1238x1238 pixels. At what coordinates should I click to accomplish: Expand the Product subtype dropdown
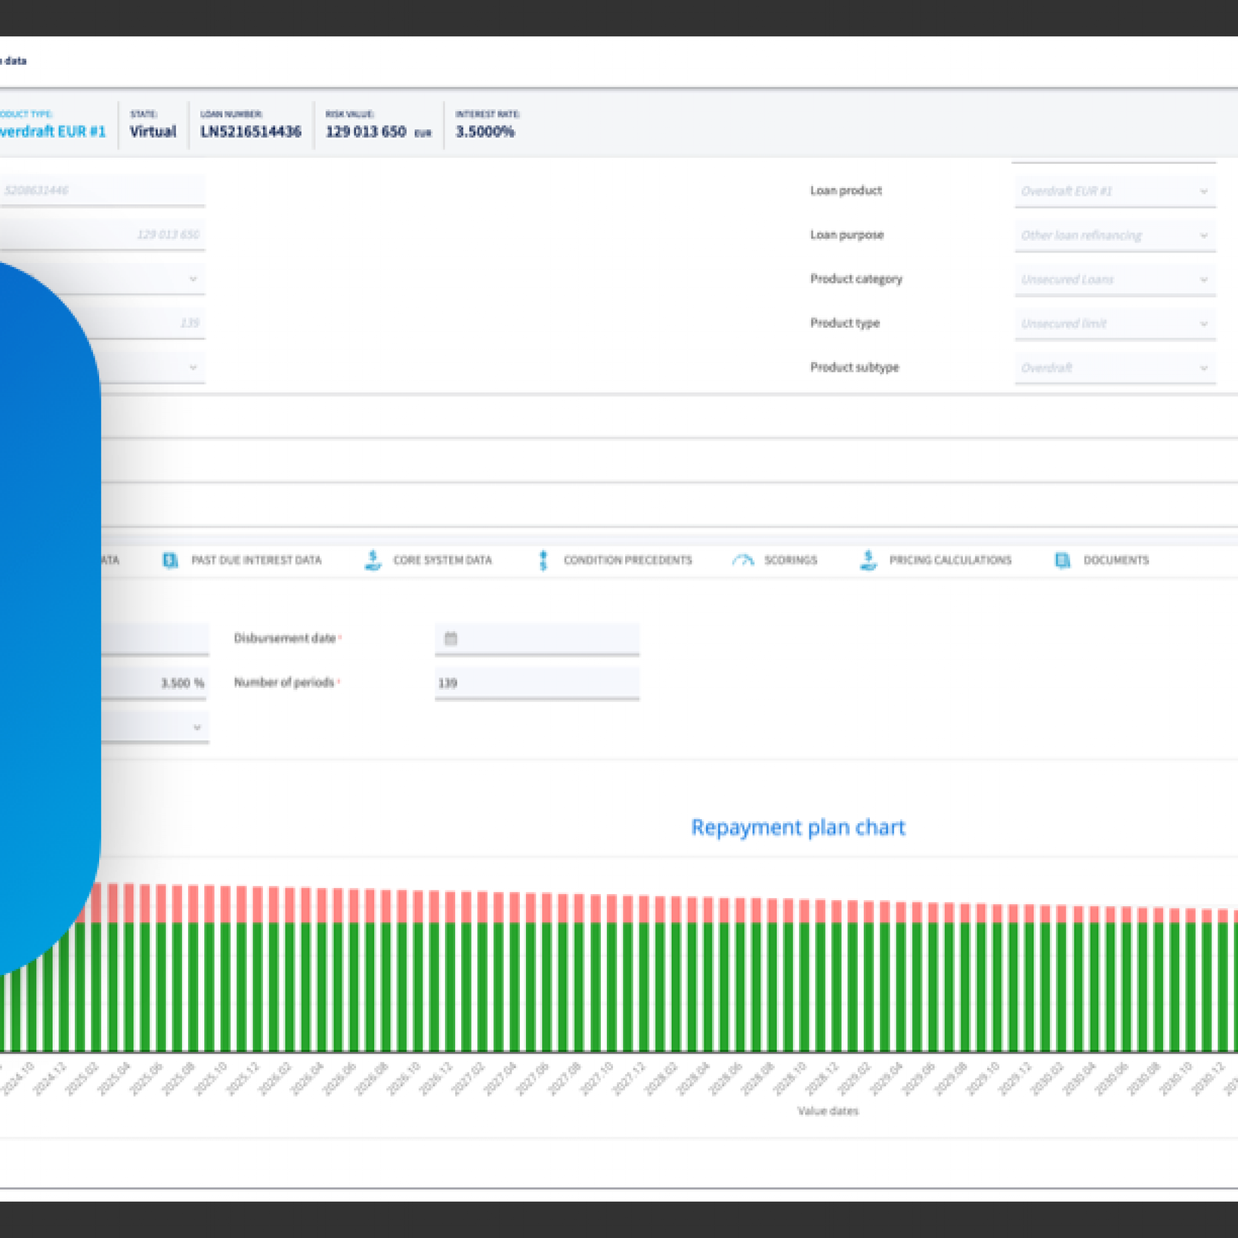pyautogui.click(x=1204, y=368)
